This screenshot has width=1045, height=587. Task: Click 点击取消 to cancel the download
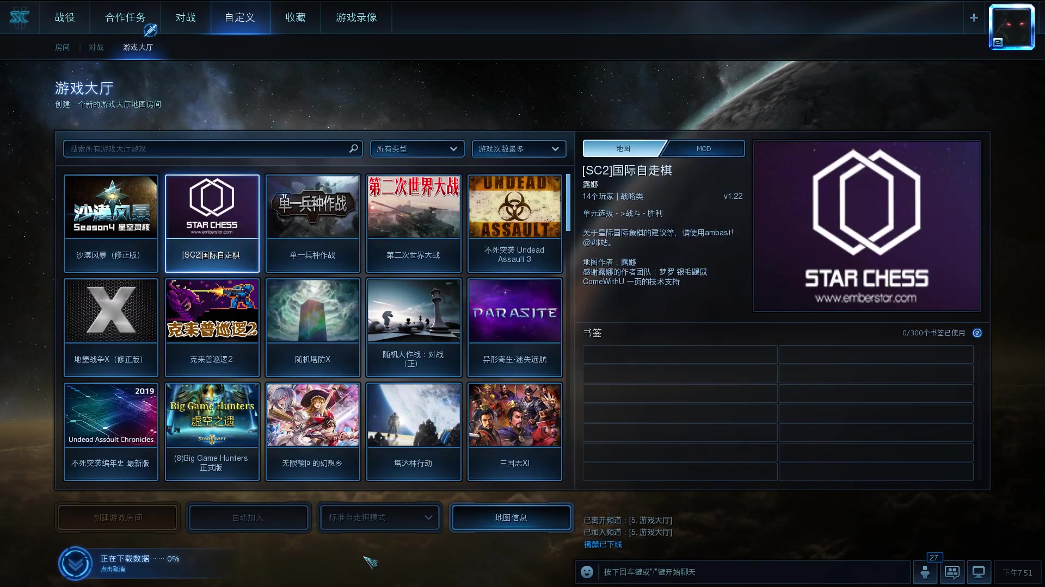(x=113, y=569)
